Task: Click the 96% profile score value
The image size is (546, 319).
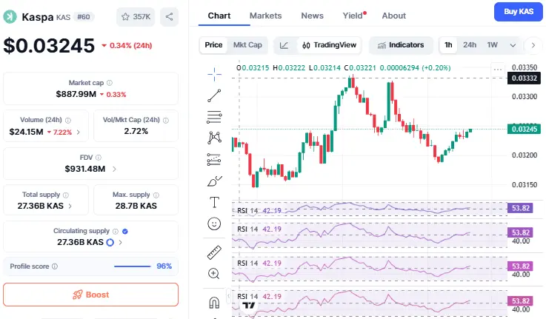Action: click(x=164, y=266)
